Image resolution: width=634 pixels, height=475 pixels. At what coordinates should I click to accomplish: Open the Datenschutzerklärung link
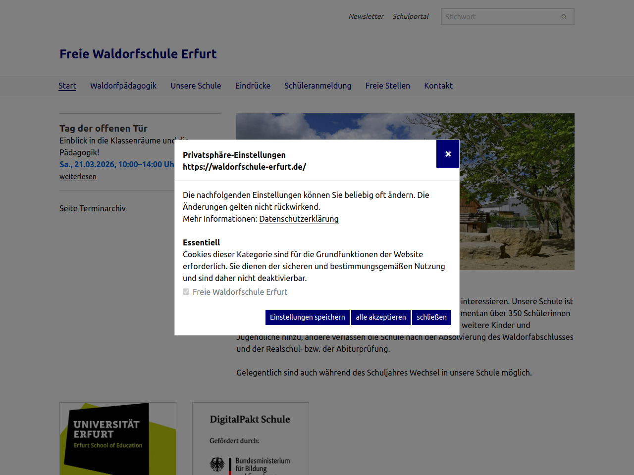tap(299, 219)
